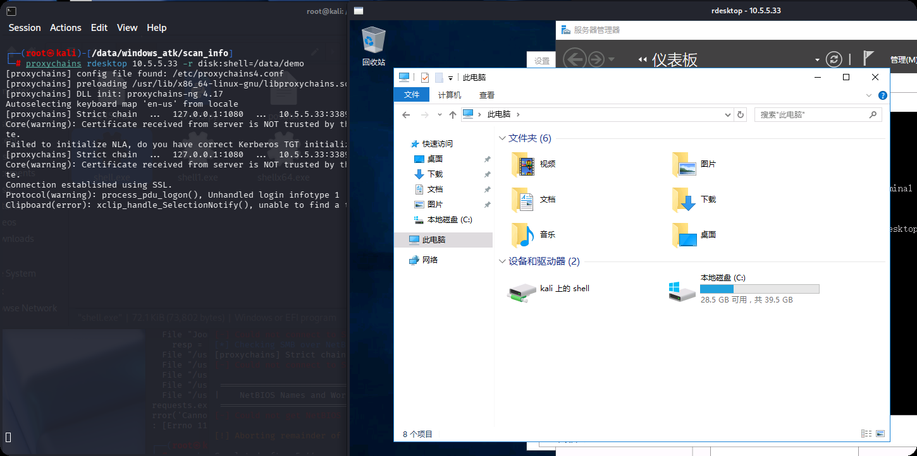Open the 文件 (File) ribbon tab
The height and width of the screenshot is (456, 917).
412,95
